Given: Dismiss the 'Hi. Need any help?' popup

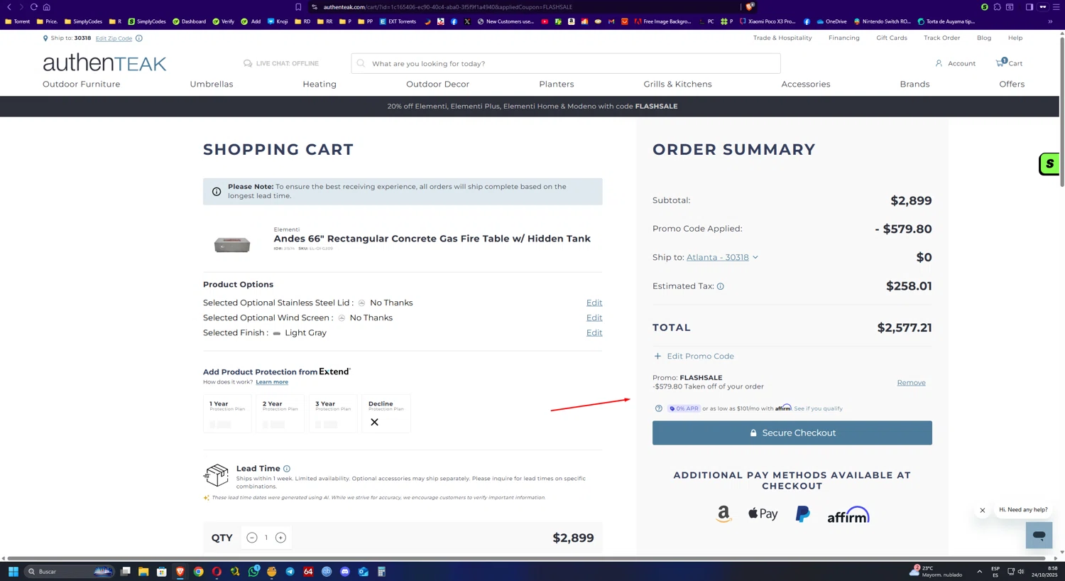Looking at the screenshot, I should [983, 510].
